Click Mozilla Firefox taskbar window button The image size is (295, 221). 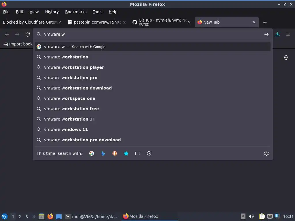(x=150, y=216)
